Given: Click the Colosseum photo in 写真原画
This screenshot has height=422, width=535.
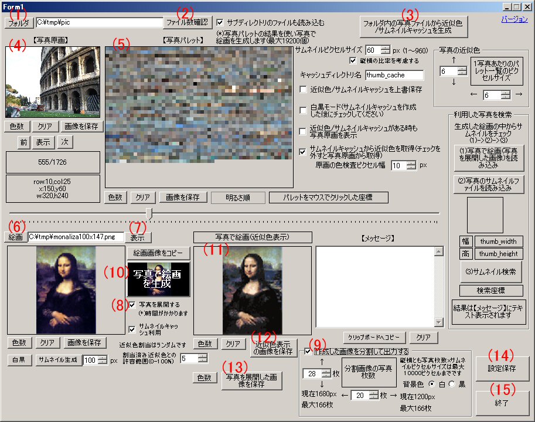Looking at the screenshot, I should pos(53,82).
